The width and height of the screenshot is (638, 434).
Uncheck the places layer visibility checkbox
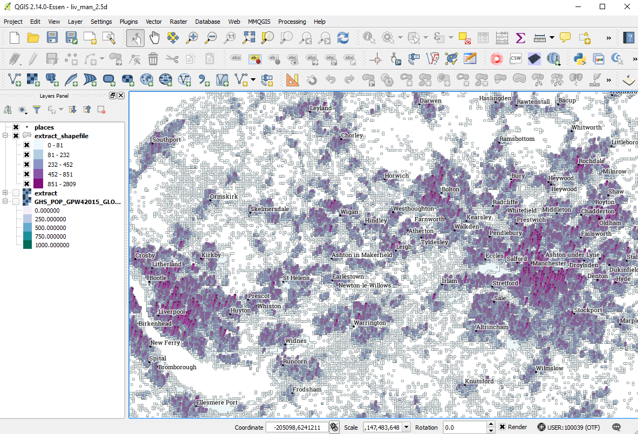point(15,127)
